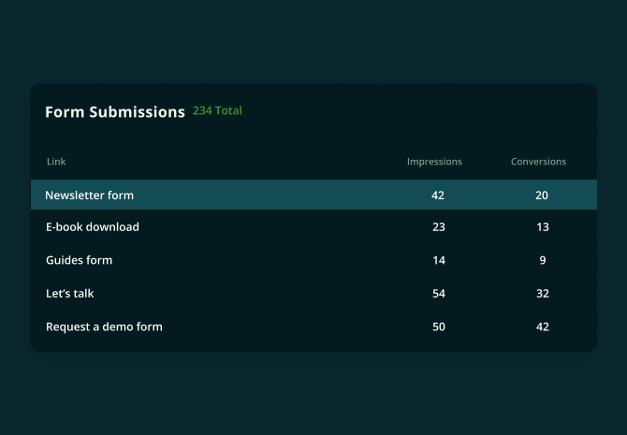Click Let's talk conversions value 32
Screen dimensions: 627x435
pyautogui.click(x=543, y=294)
